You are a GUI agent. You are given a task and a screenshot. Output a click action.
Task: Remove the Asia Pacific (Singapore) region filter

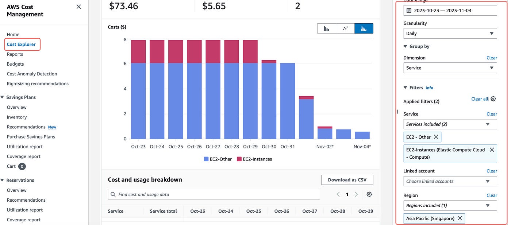click(x=460, y=218)
